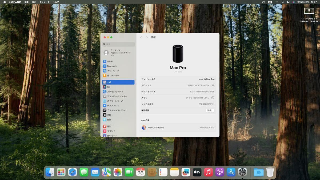Click the Wi-Fi status menu bar icon
This screenshot has height=180, width=320.
point(277,2)
